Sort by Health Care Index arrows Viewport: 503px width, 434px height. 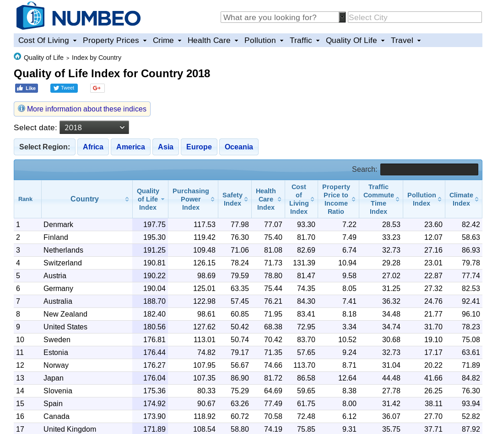coord(279,199)
